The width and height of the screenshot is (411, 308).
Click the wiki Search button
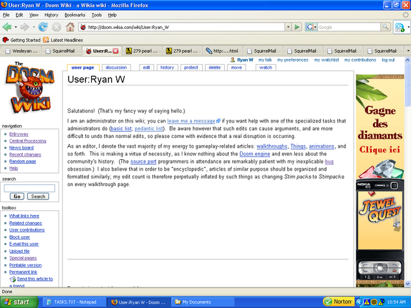(x=38, y=196)
